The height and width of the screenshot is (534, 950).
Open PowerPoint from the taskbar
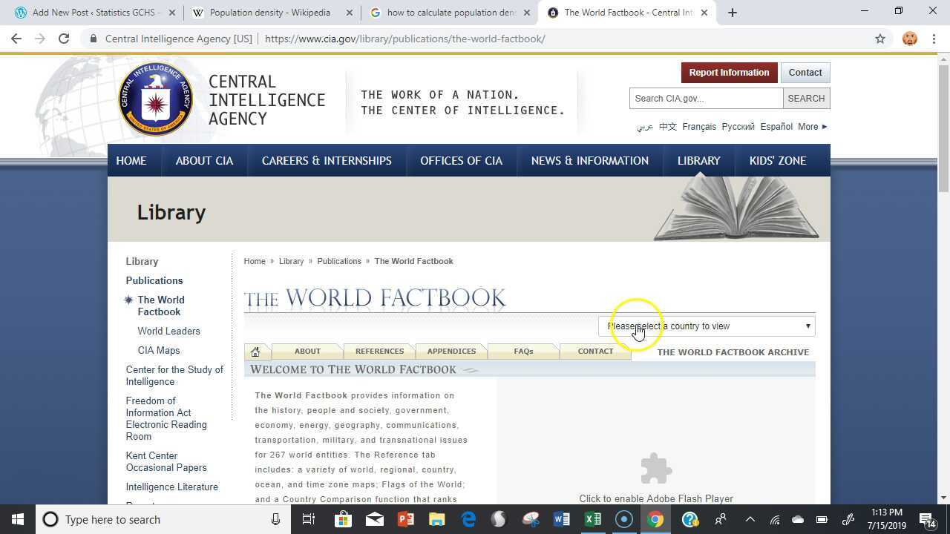click(405, 519)
